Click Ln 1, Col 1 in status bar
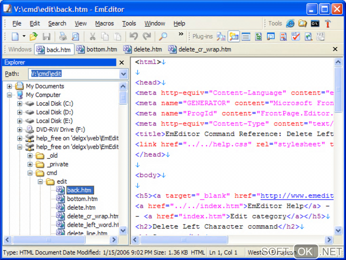This screenshot has width=346, height=260. [223, 252]
